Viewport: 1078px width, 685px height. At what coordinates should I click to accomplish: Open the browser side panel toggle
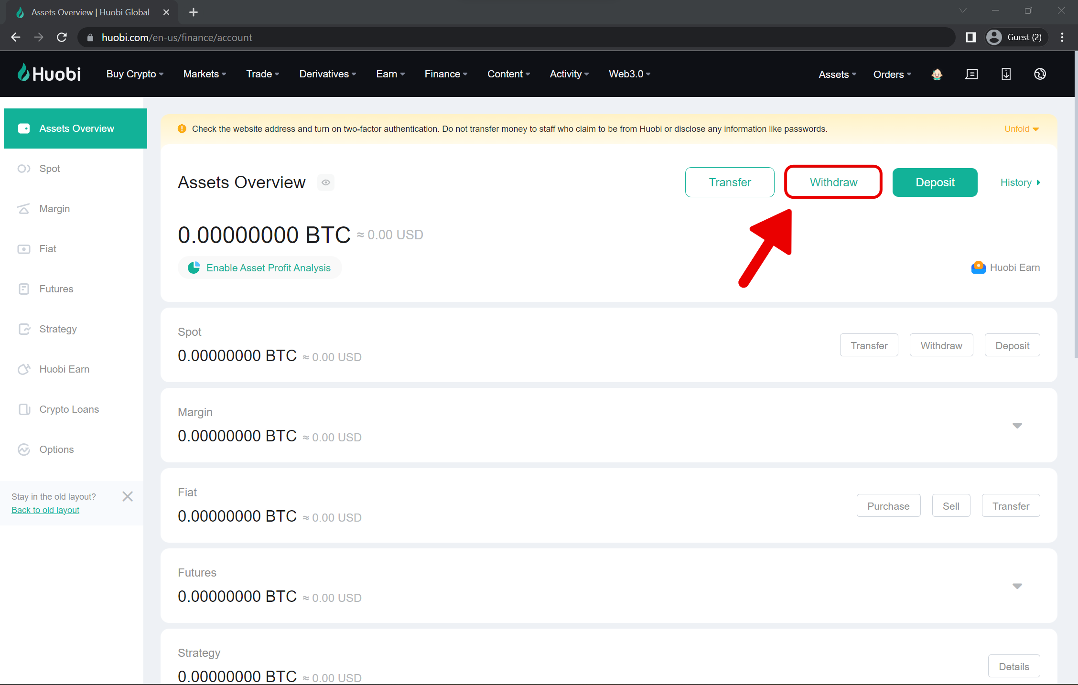[970, 37]
